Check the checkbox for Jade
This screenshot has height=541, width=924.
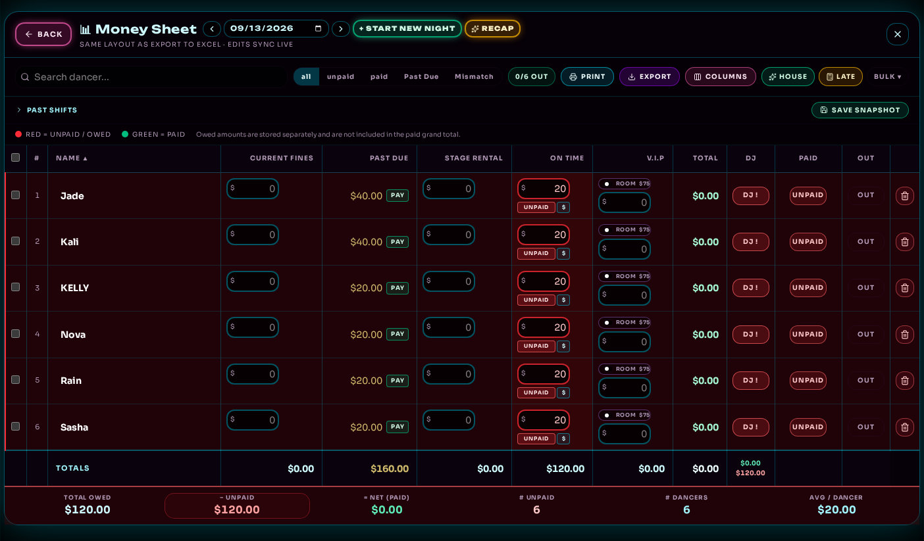(16, 195)
